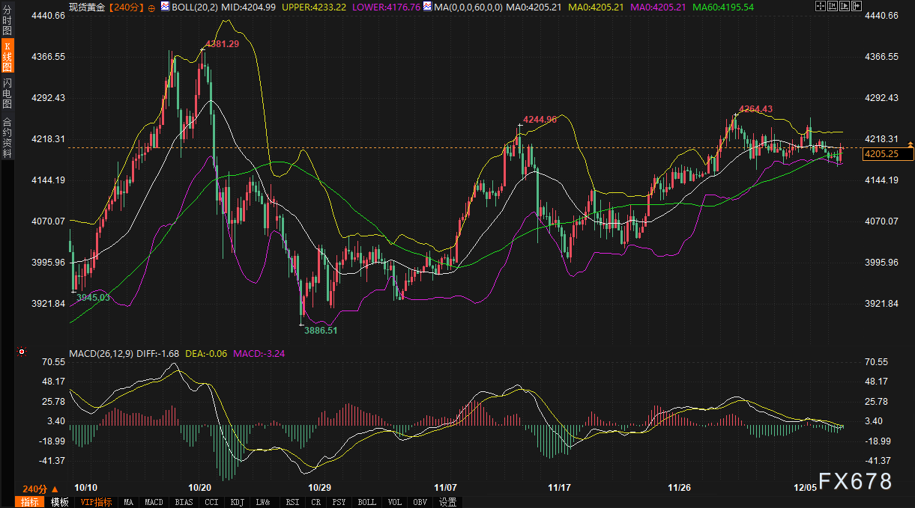
Task: Click the orange circled-plus icon beside 240分
Action: [152, 7]
